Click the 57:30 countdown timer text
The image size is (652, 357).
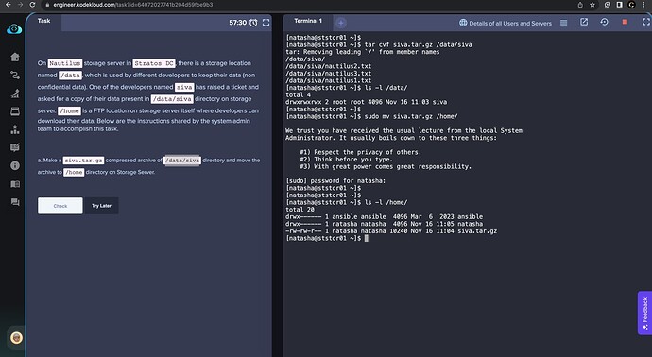tap(237, 23)
